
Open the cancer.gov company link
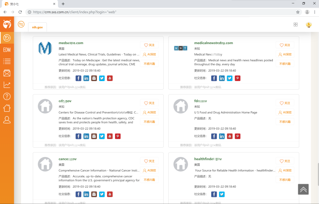68,159
